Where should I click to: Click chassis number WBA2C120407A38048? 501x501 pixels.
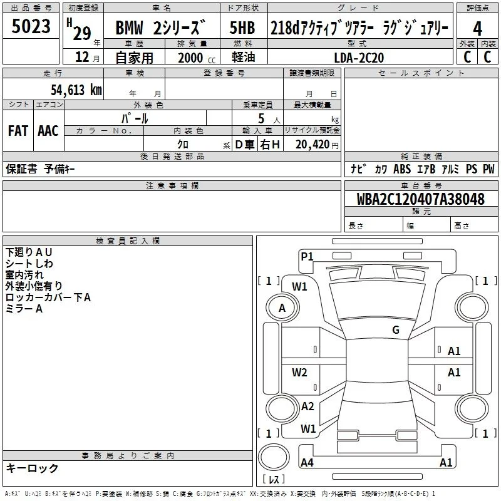(421, 199)
